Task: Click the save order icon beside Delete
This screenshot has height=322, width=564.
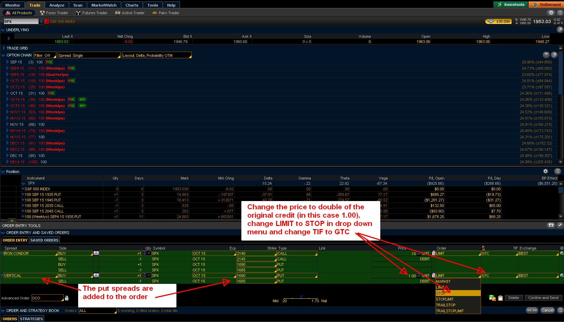Action: 492,298
